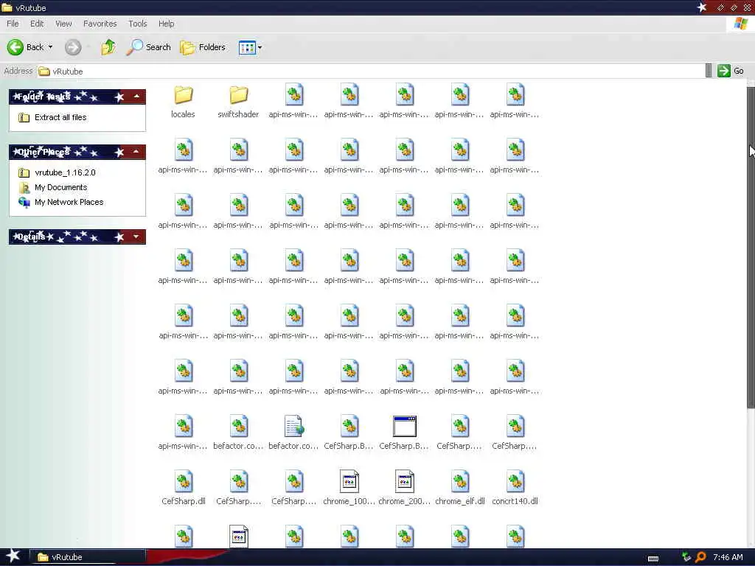755x566 pixels.
Task: Toggle the Folders pane
Action: click(203, 47)
